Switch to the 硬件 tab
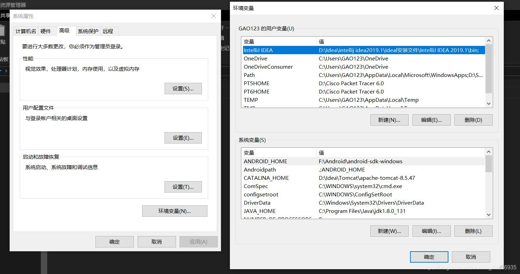Image resolution: width=520 pixels, height=274 pixels. [x=46, y=31]
